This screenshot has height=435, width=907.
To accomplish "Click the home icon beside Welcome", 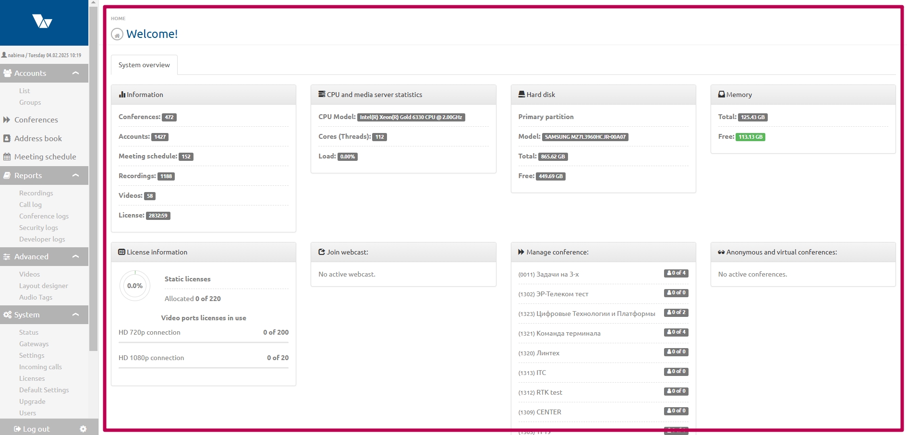I will click(117, 35).
